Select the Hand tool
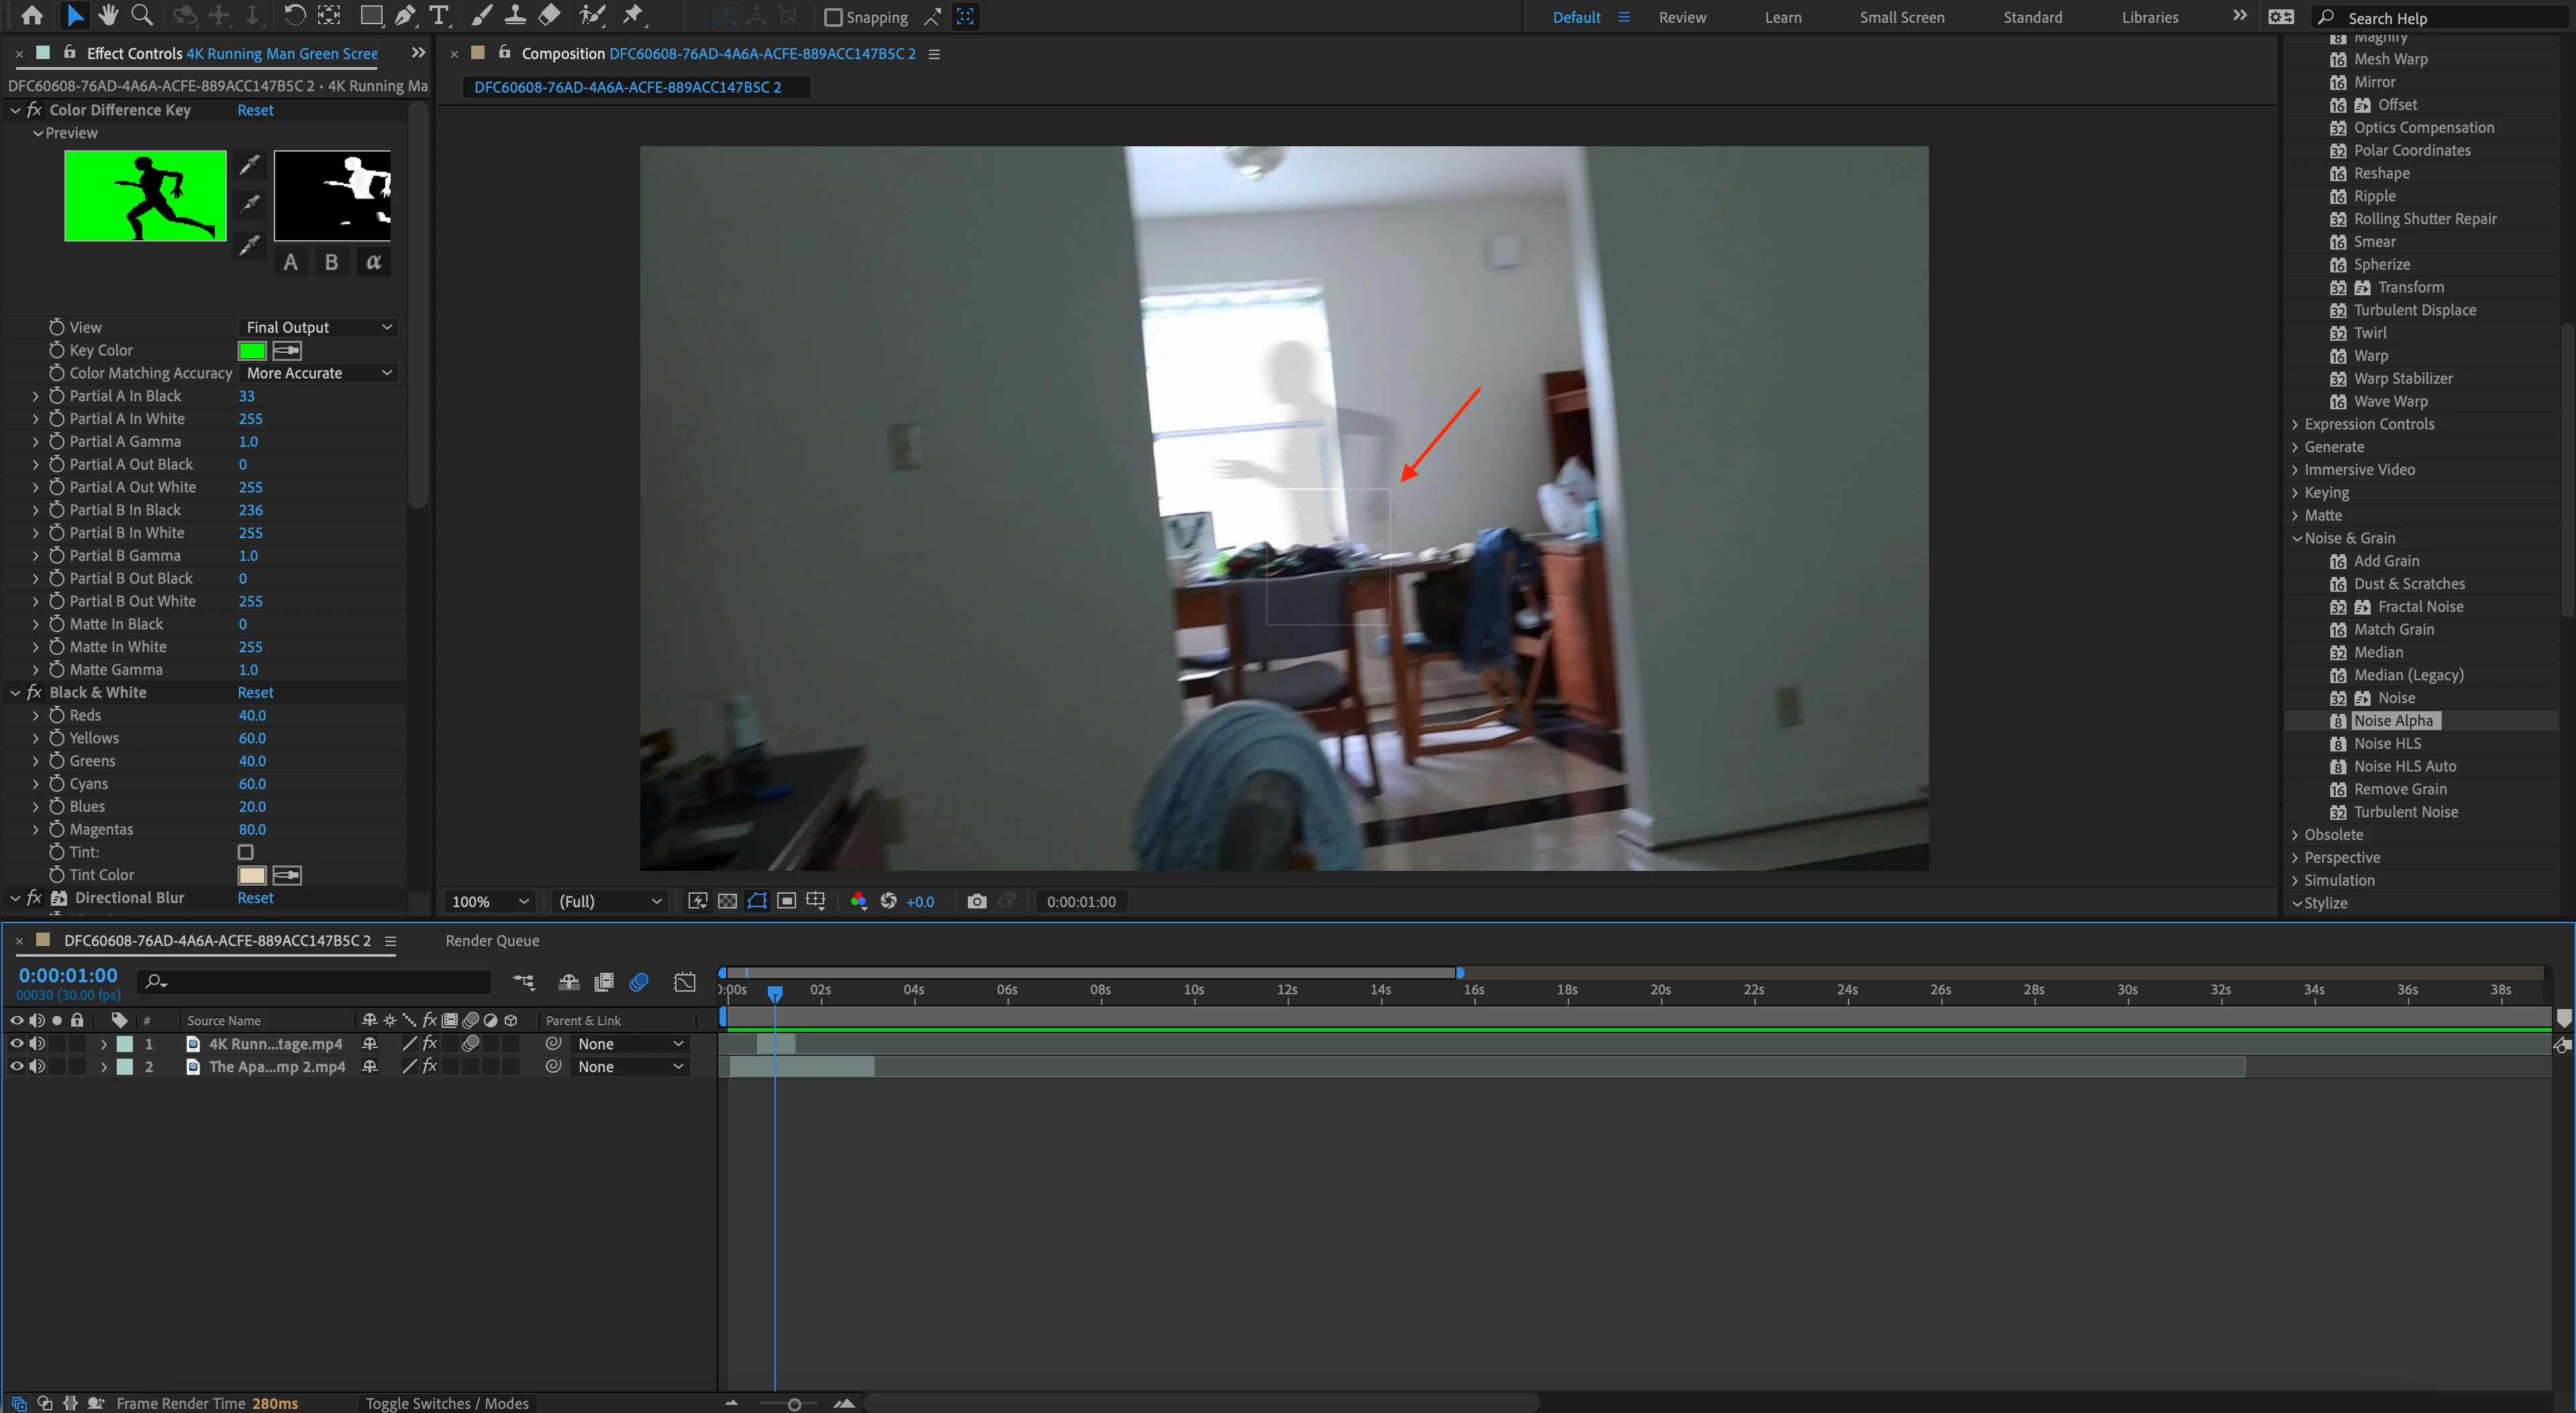Viewport: 2576px width, 1413px height. pyautogui.click(x=108, y=15)
